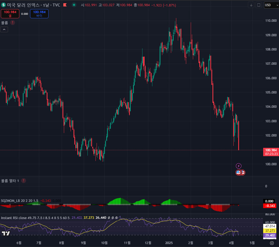Screen dimensions: 279x247
Task: Click the 볼륨 indicator name
Action: tap(5, 23)
